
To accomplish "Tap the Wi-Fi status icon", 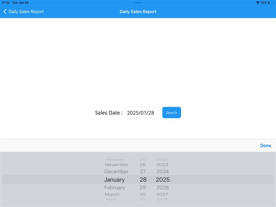I will (258, 2).
